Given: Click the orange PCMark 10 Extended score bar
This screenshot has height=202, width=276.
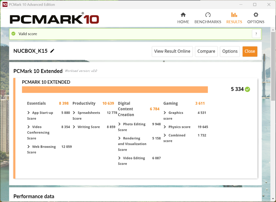Looking at the screenshot, I should pyautogui.click(x=115, y=89).
